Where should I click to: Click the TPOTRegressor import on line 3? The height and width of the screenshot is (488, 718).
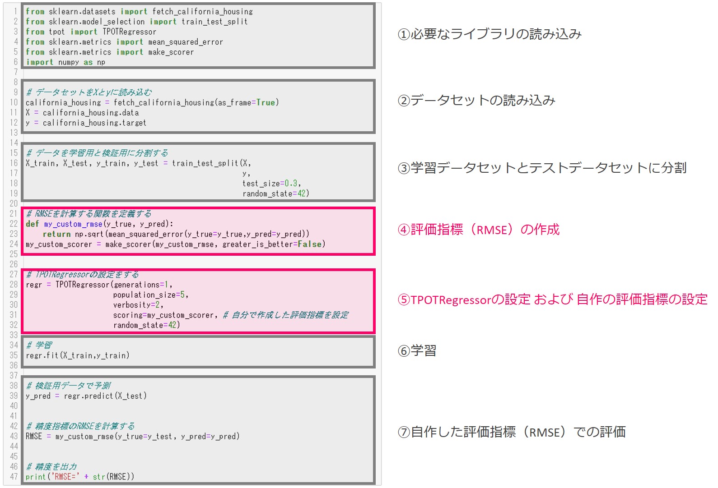pyautogui.click(x=129, y=32)
